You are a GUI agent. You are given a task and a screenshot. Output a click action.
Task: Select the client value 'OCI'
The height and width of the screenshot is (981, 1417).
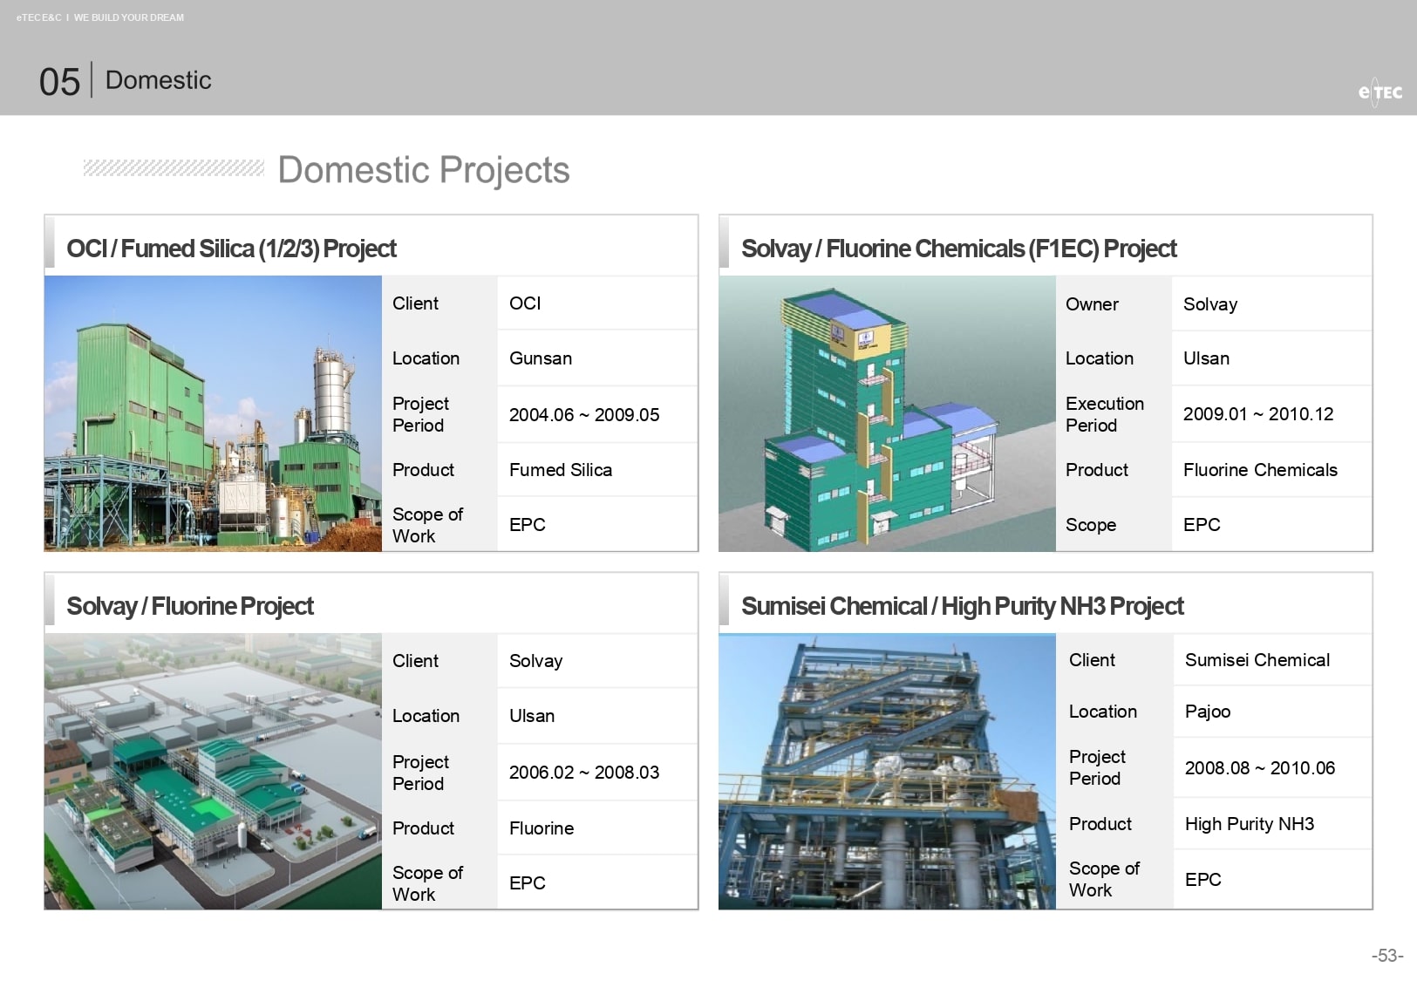pos(525,303)
